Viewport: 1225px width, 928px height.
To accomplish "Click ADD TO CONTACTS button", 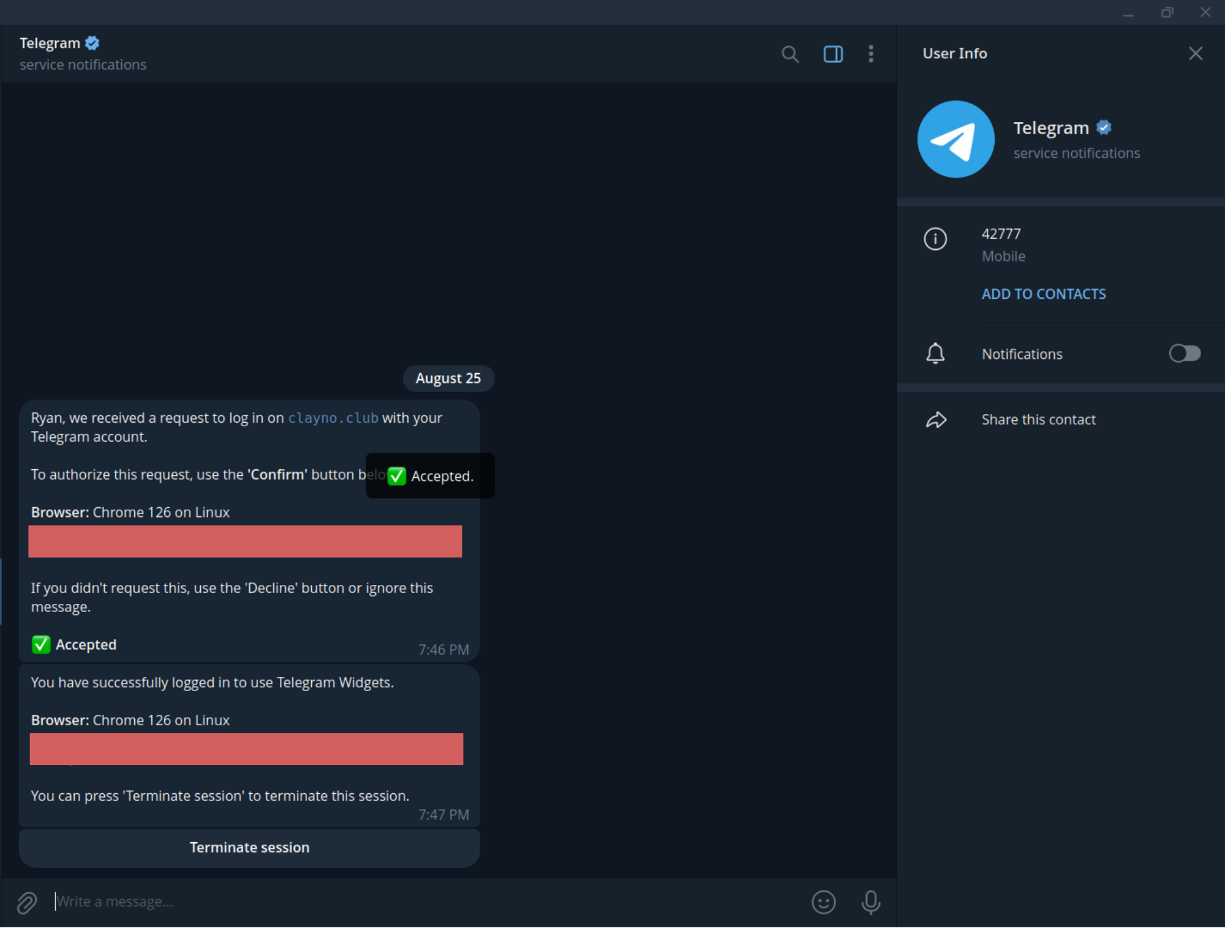I will click(x=1044, y=293).
